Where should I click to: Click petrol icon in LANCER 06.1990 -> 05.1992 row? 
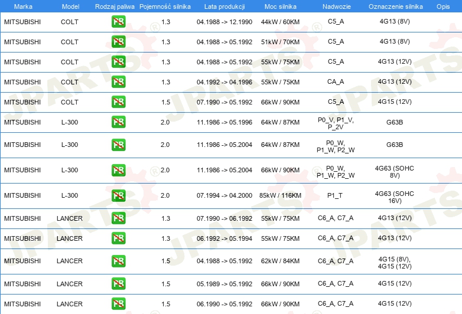click(x=118, y=304)
